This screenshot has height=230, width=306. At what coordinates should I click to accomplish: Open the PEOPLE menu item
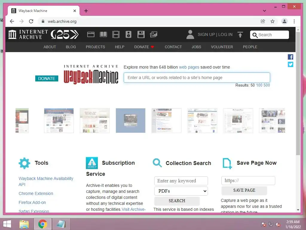250,47
